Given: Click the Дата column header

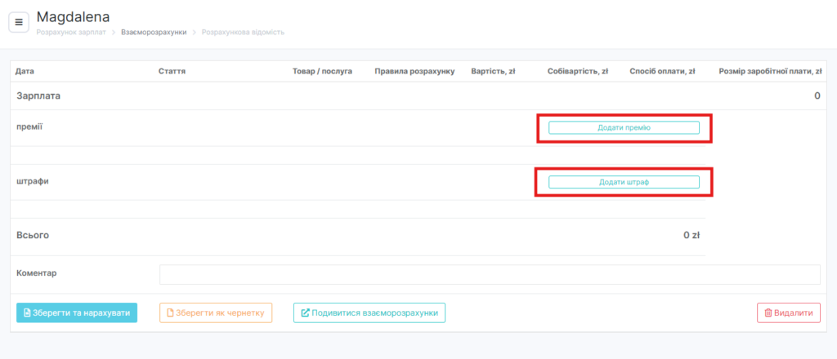Looking at the screenshot, I should coord(25,72).
